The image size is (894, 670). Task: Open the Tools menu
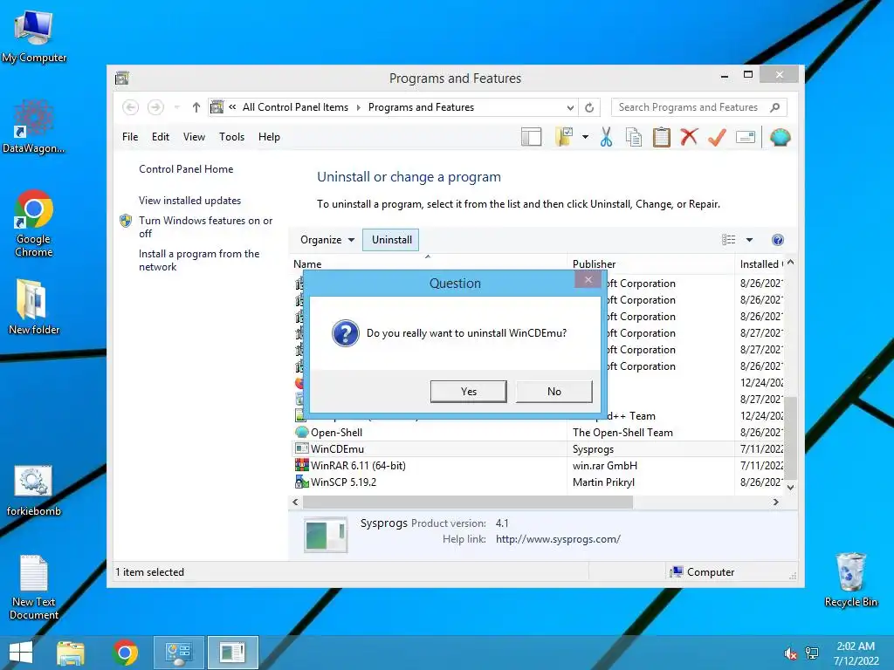click(x=231, y=137)
